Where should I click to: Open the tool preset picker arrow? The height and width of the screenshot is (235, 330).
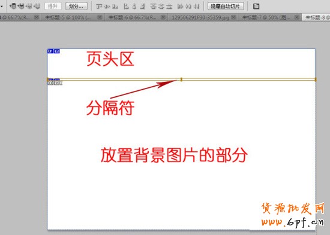tap(1, 7)
